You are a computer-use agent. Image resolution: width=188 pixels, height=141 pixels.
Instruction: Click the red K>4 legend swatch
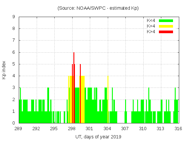(x=166, y=32)
